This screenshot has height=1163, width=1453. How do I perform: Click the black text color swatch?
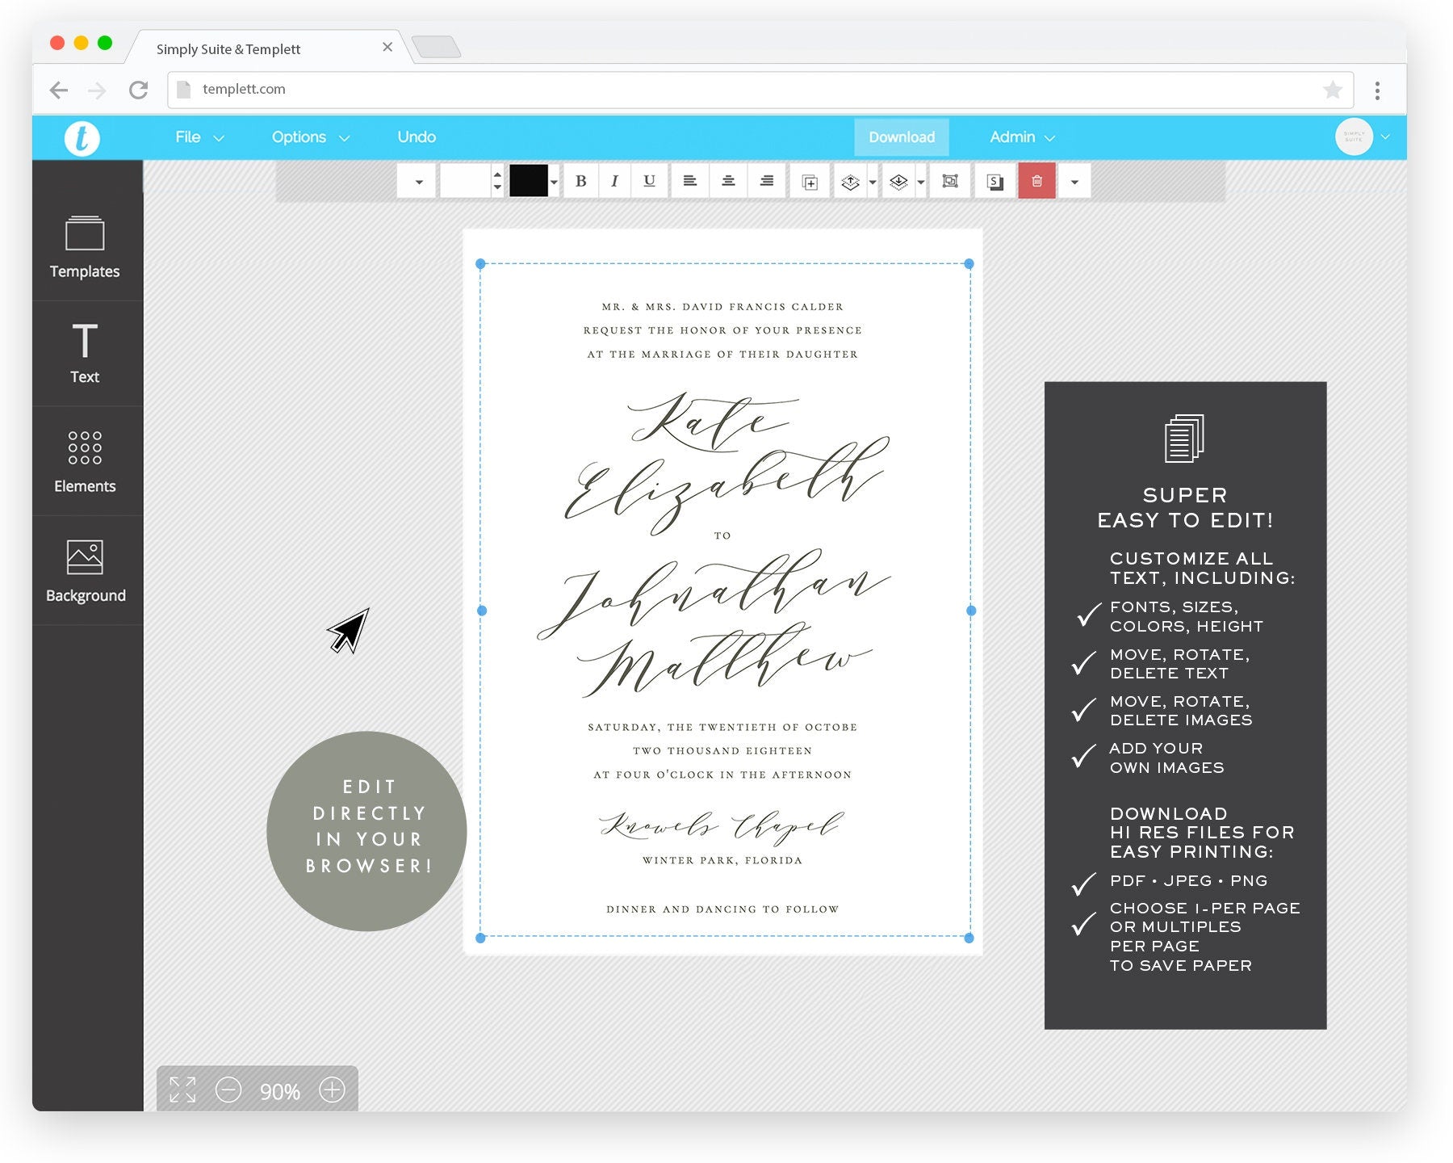(x=529, y=181)
